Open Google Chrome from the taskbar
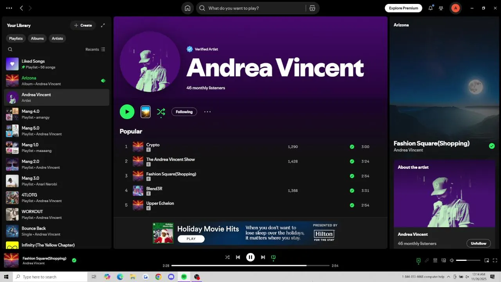 pos(158,277)
